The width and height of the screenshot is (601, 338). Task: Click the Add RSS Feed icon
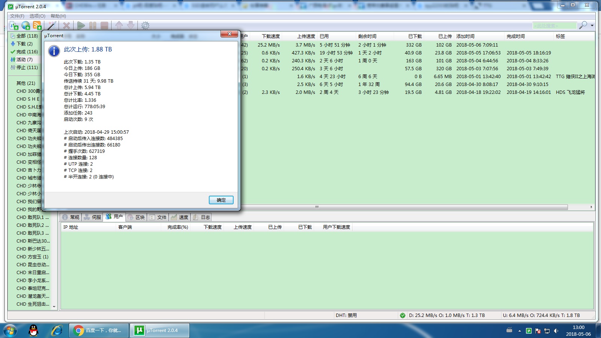pos(37,26)
